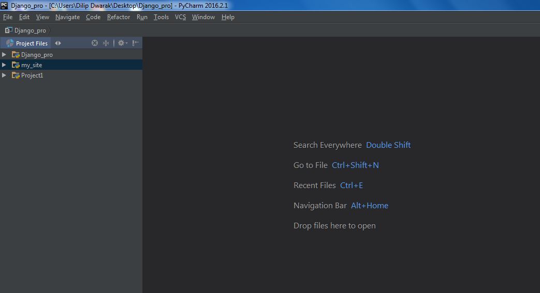Expand the Django_pro folder
This screenshot has width=540, height=293.
[x=4, y=54]
